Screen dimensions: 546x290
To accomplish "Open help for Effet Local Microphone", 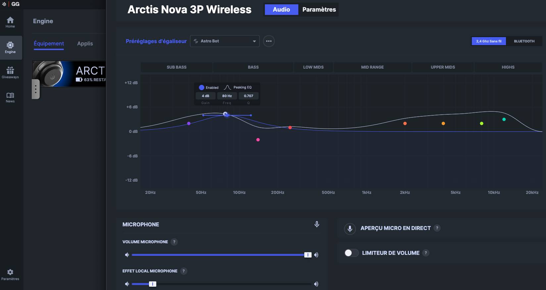I will 183,271.
